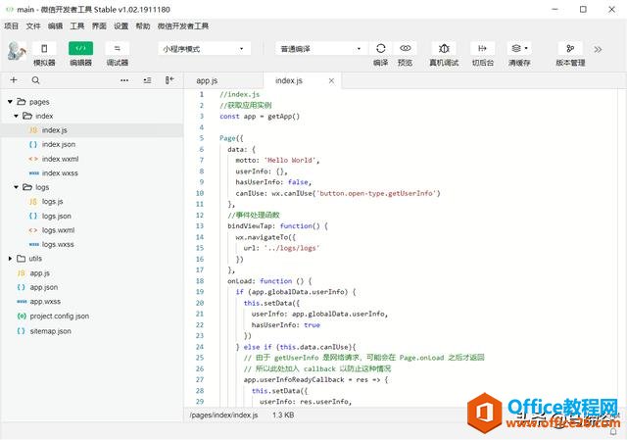Click the add new file plus icon
The image size is (627, 440).
click(x=14, y=80)
